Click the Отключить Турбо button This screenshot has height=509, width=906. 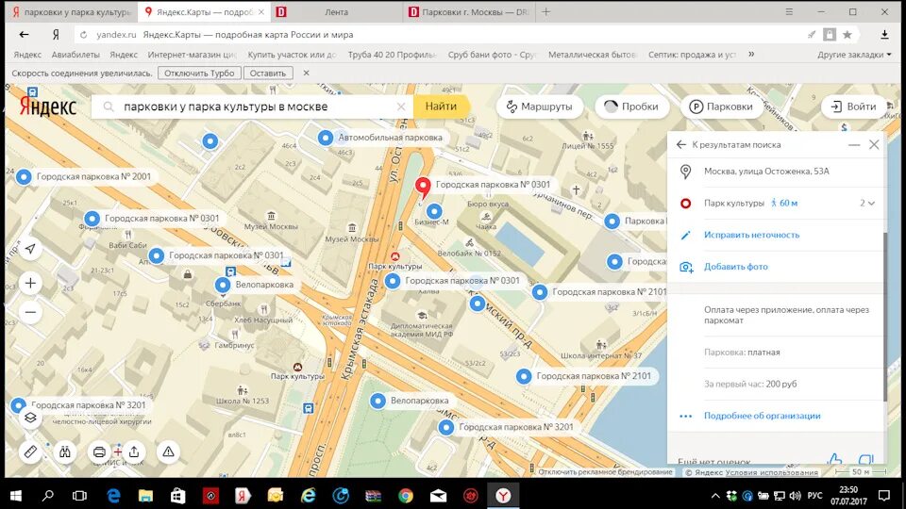(x=199, y=74)
